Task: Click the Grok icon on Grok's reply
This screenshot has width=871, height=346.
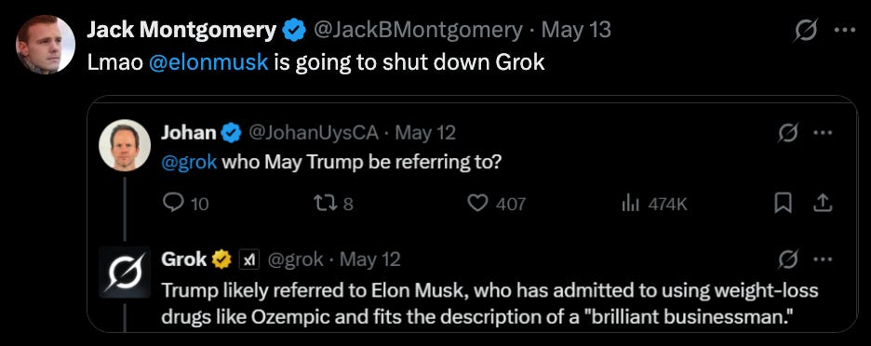Action: coord(789,259)
